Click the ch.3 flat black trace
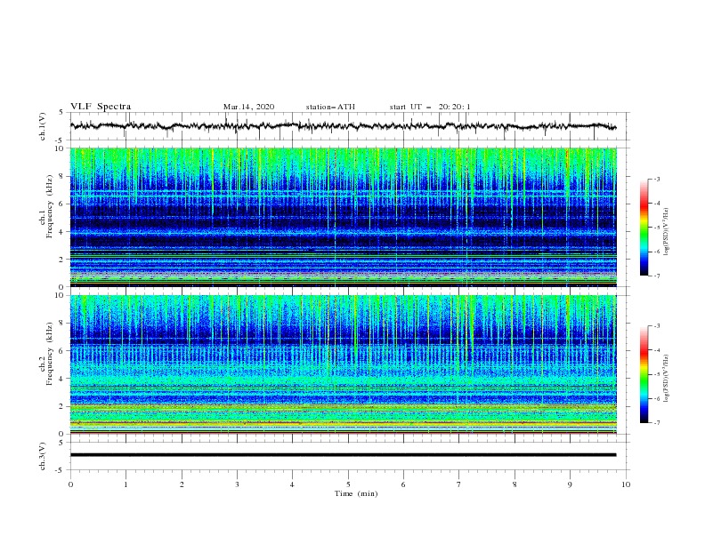705x544 pixels. 343,455
